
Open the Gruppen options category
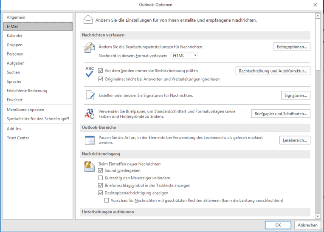pos(38,45)
